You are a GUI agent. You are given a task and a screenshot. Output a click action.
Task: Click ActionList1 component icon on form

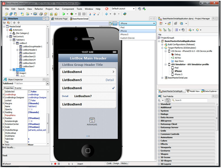92,120
